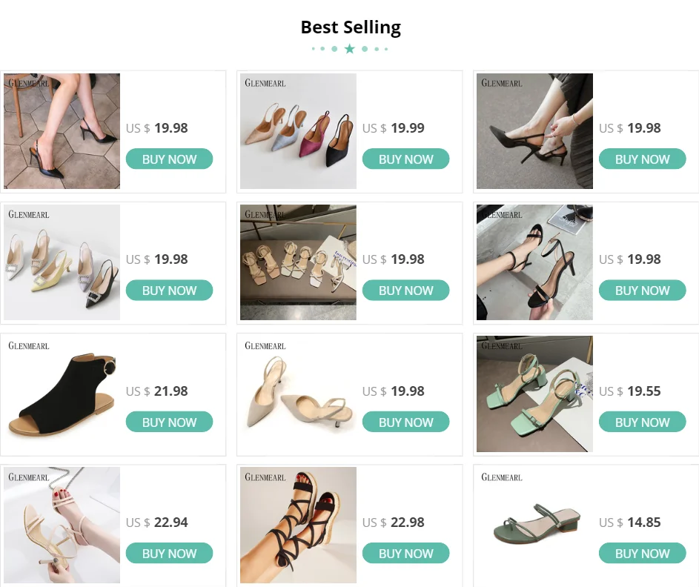699x587 pixels.
Task: Click Buy Now for the $22.98 wedges
Action: coord(405,554)
